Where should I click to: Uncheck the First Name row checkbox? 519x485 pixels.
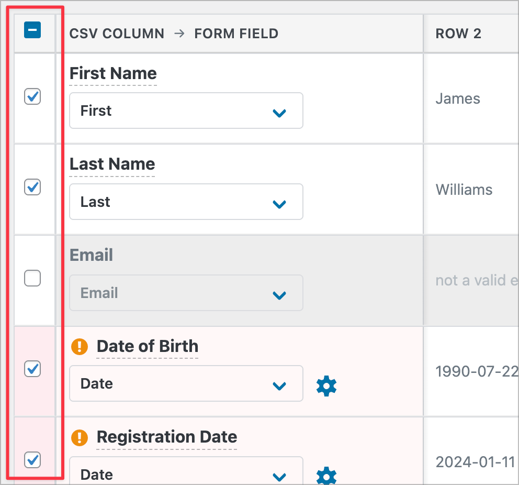(32, 96)
